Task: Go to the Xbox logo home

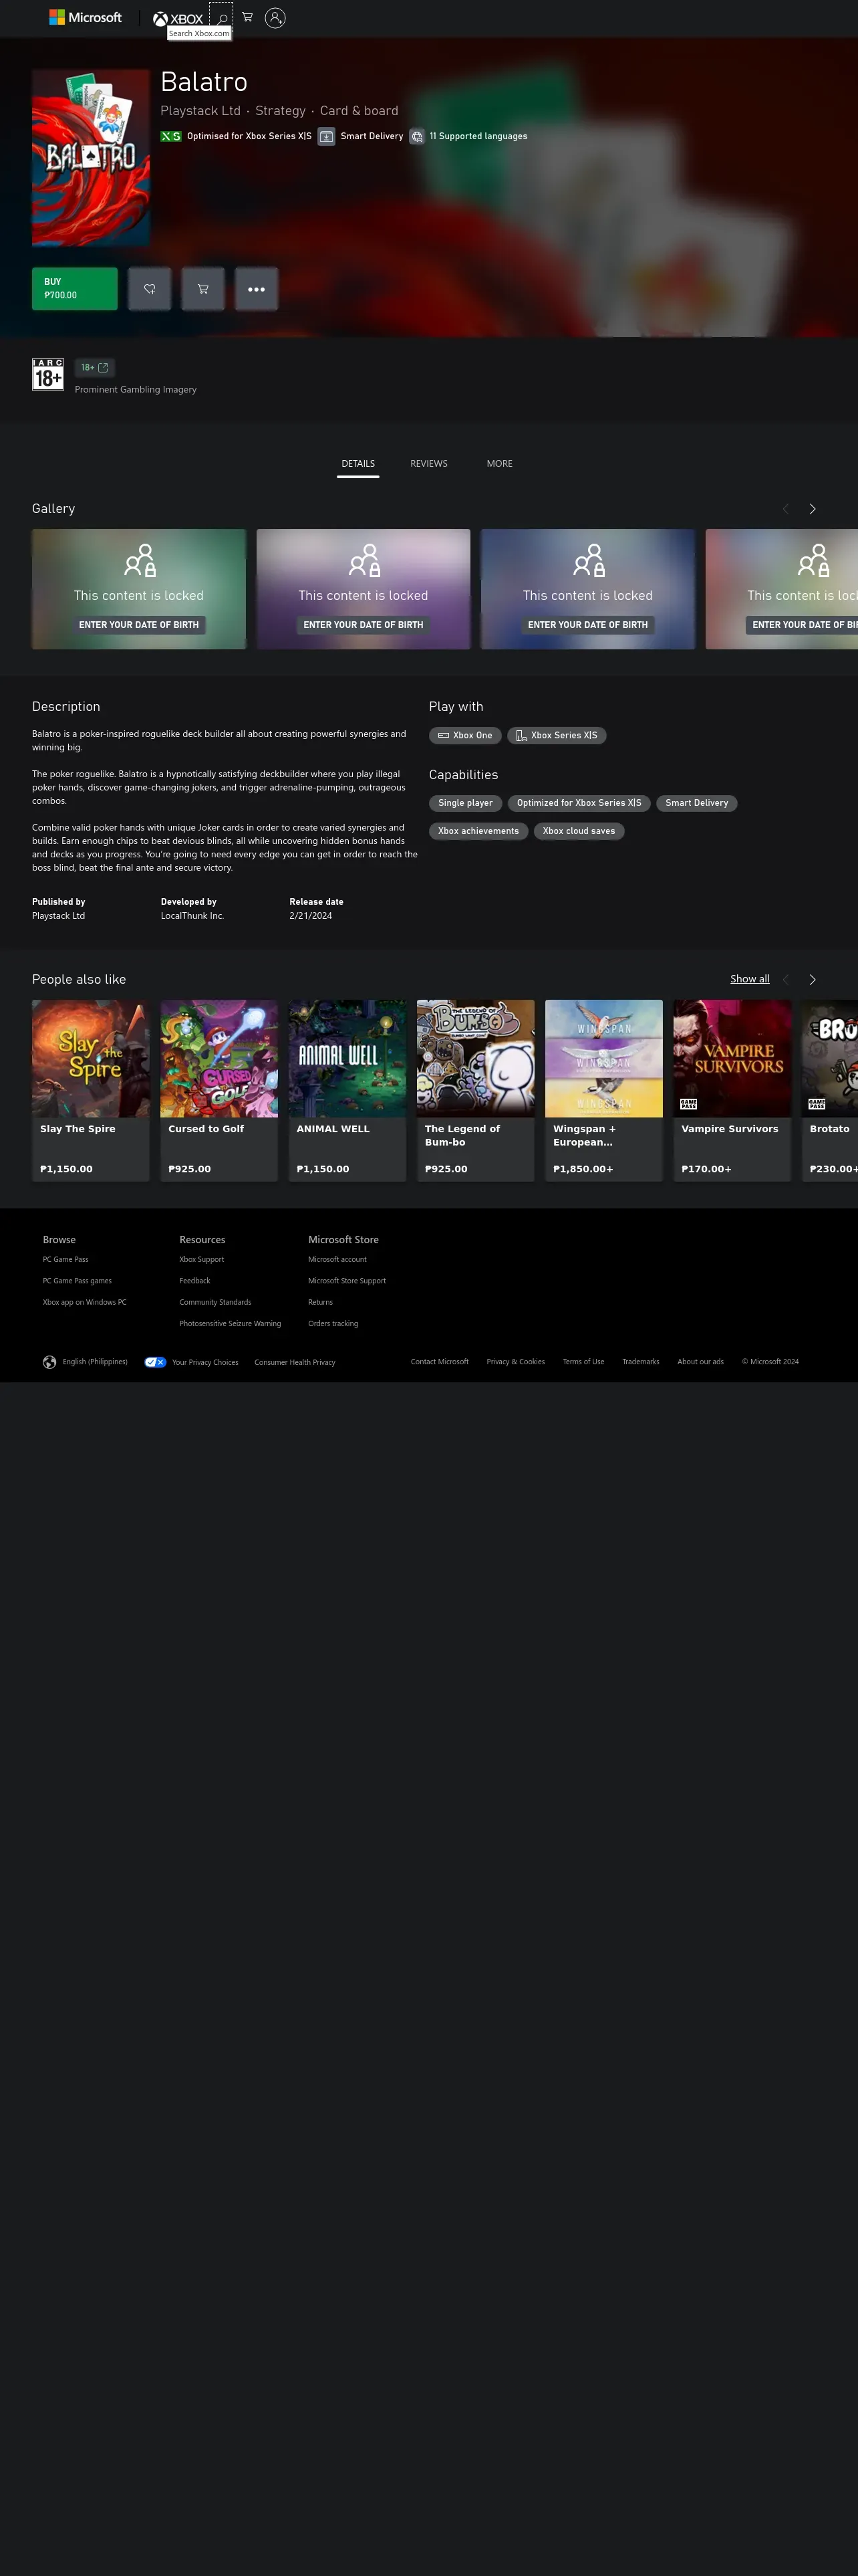Action: pos(178,18)
